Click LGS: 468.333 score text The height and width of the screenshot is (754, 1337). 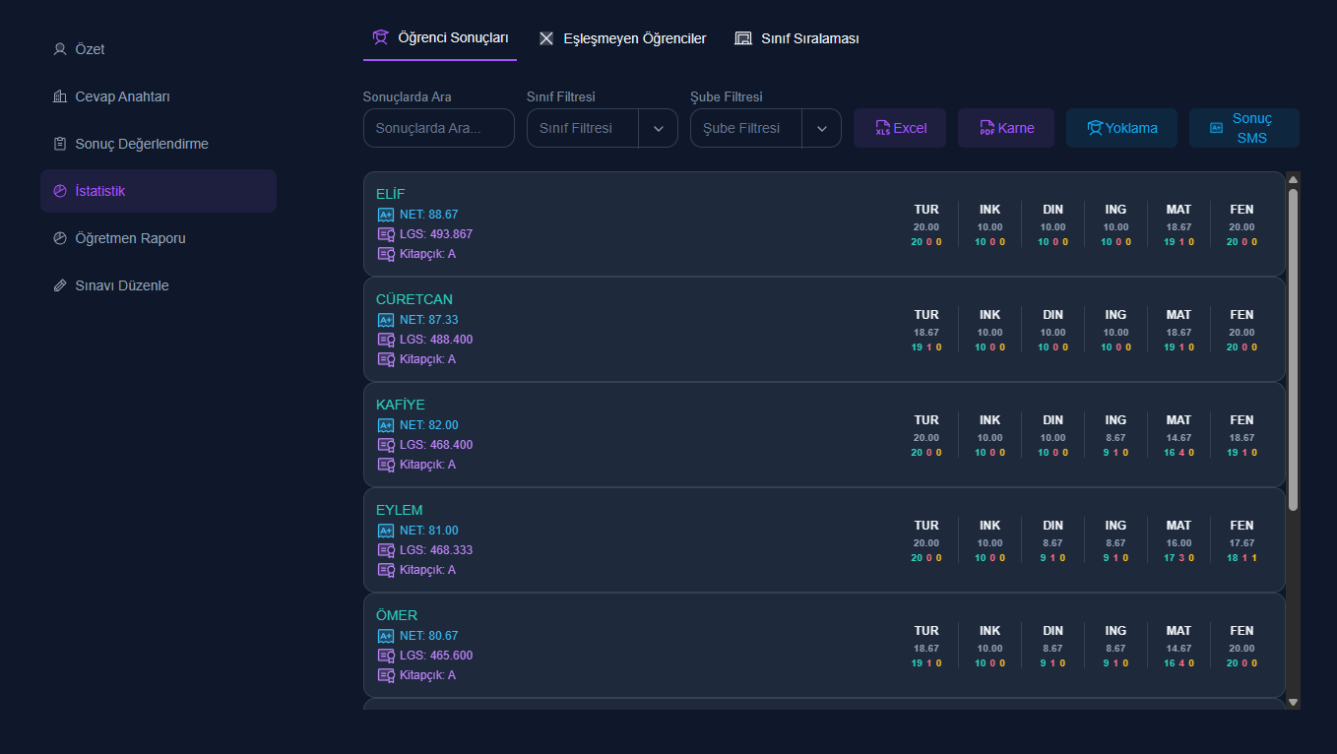436,550
